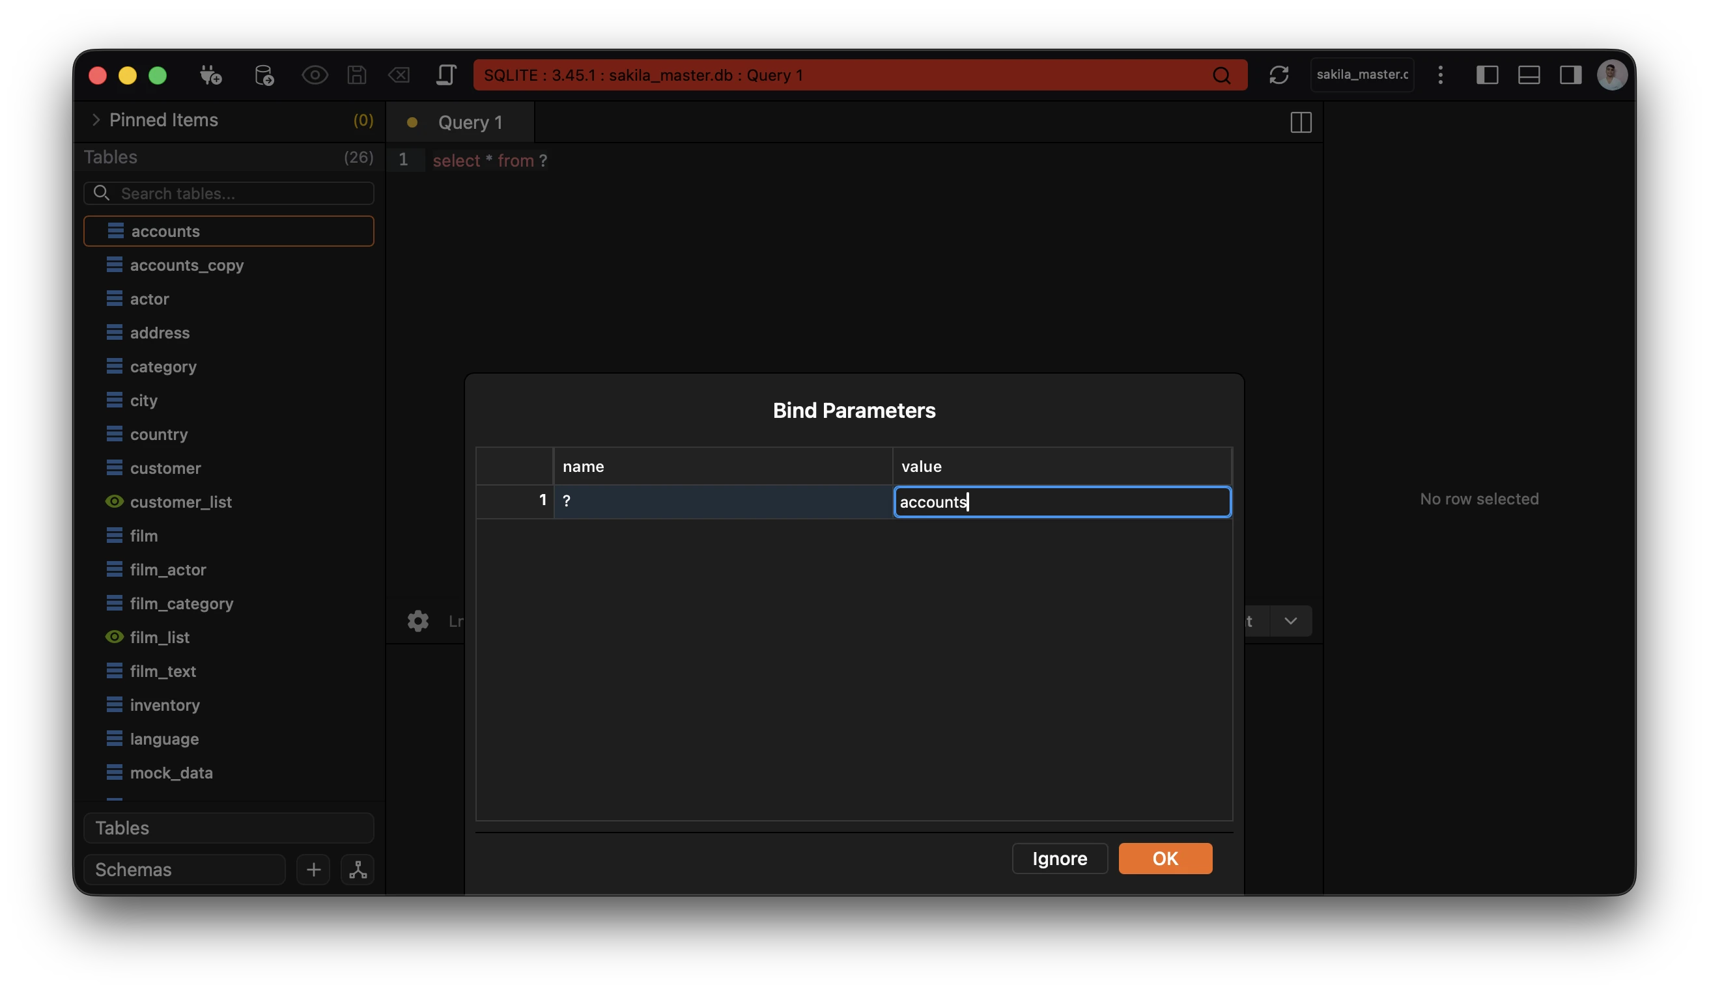Click the eye preview icon in toolbar
The width and height of the screenshot is (1709, 992).
[x=315, y=76]
